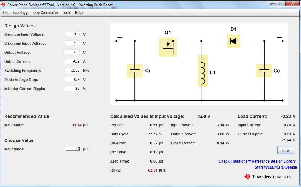Click the Current Ripple value 0.19 A
Viewport: 301px width, 187px height.
(289, 134)
